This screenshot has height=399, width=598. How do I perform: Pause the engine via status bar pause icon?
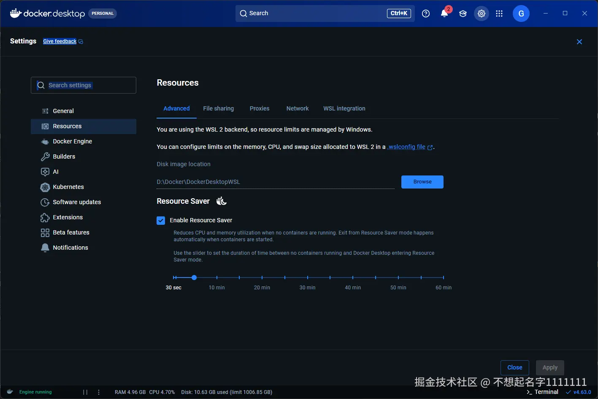pos(85,392)
